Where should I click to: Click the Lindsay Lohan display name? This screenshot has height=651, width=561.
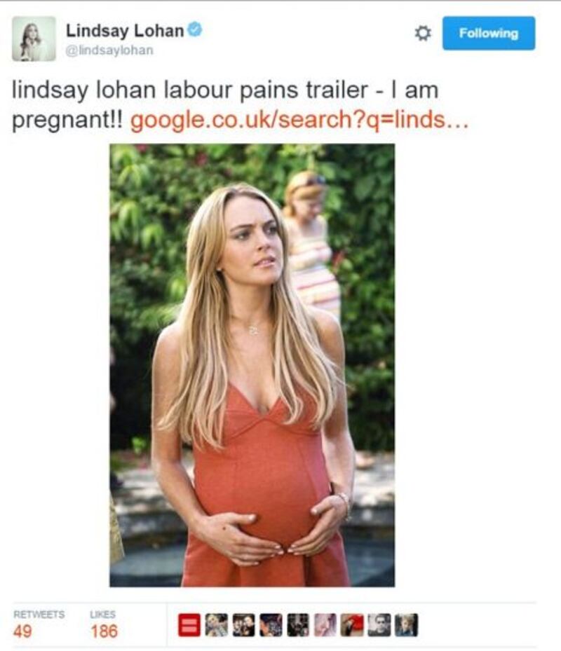(125, 31)
